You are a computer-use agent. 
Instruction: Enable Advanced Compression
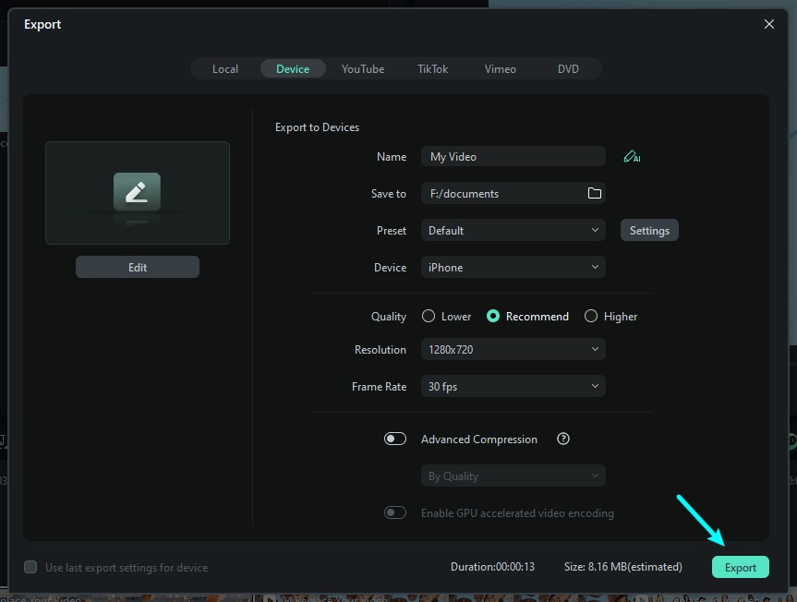[395, 439]
